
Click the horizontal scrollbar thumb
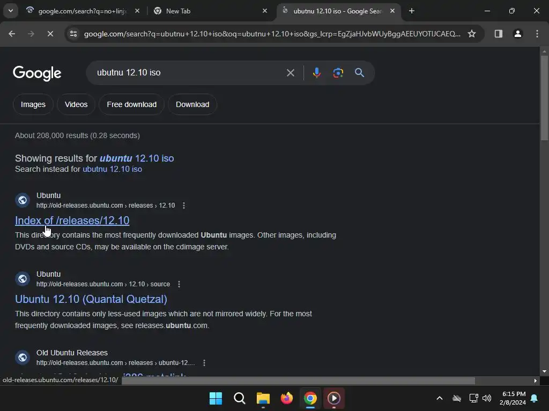click(x=298, y=380)
